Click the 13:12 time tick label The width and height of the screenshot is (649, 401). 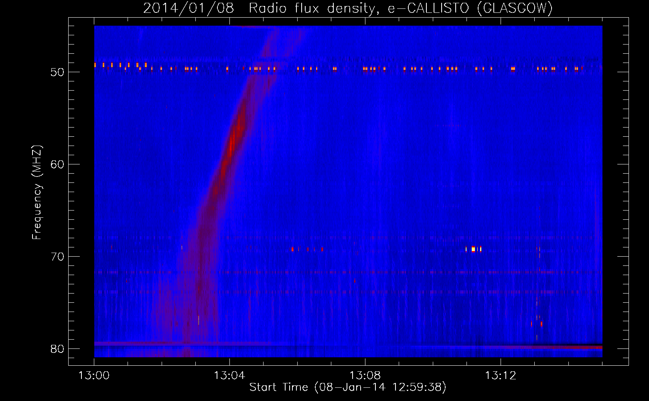501,376
